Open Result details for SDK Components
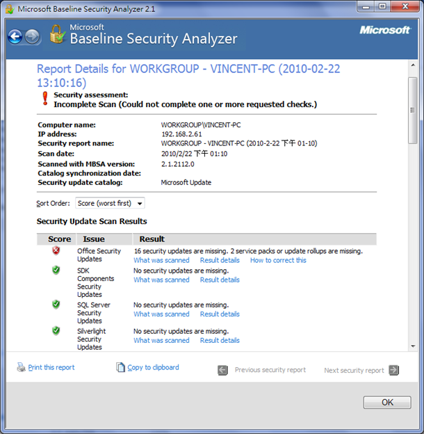 click(x=220, y=280)
